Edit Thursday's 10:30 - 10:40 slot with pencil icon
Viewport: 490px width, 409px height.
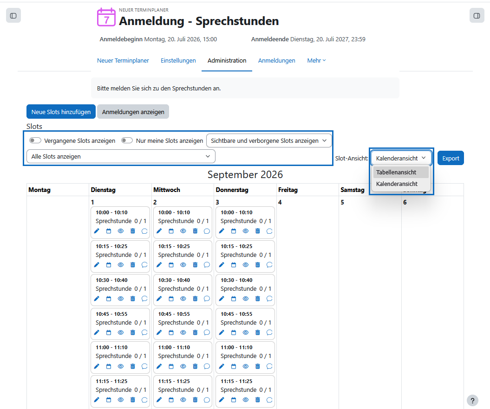tap(222, 299)
